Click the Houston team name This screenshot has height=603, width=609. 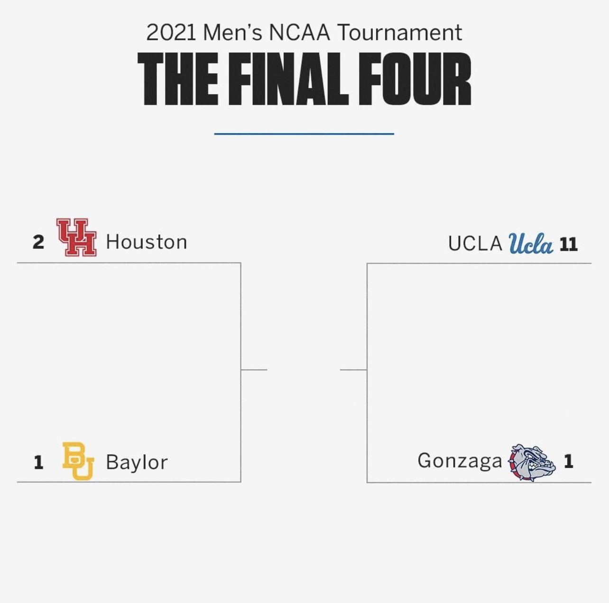[x=147, y=242]
